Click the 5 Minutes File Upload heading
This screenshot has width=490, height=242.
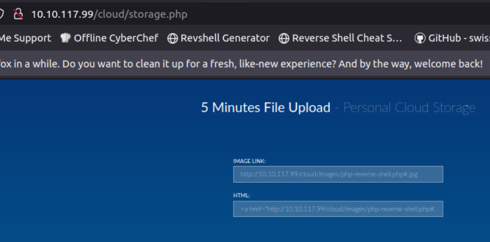tap(265, 107)
